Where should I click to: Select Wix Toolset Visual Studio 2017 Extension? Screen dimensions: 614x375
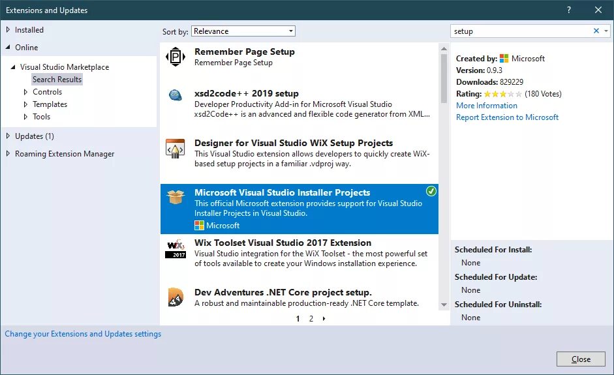click(283, 243)
